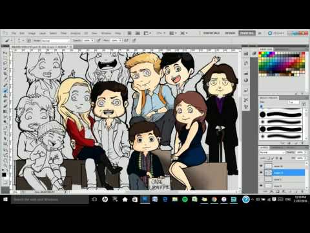Toggle lock image pixels in Layers panel

coord(272,158)
